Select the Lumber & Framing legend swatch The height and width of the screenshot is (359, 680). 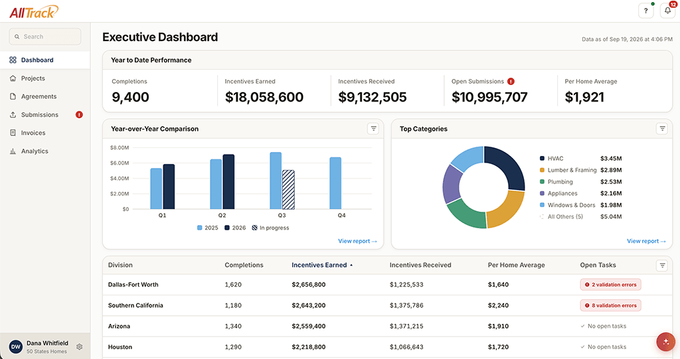542,170
